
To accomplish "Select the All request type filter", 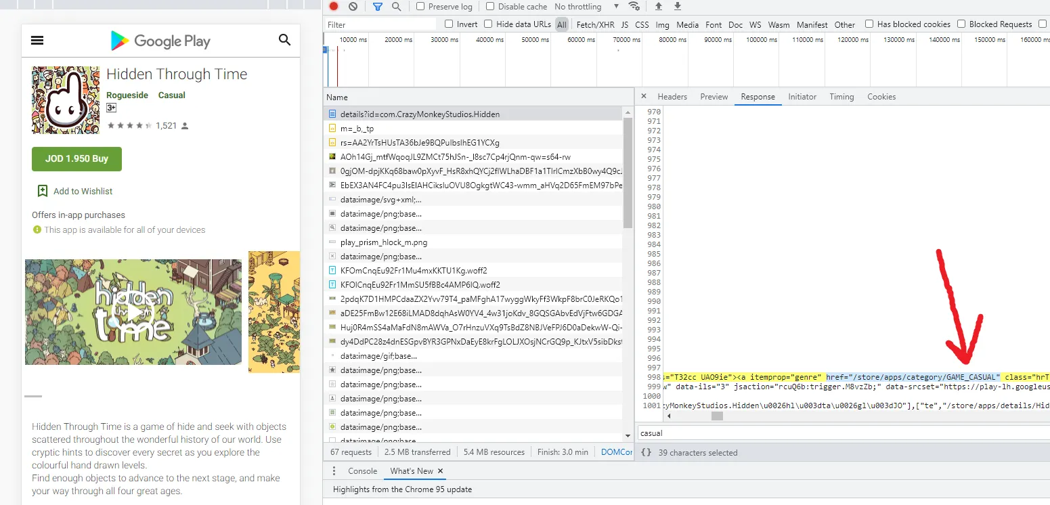I will [561, 25].
